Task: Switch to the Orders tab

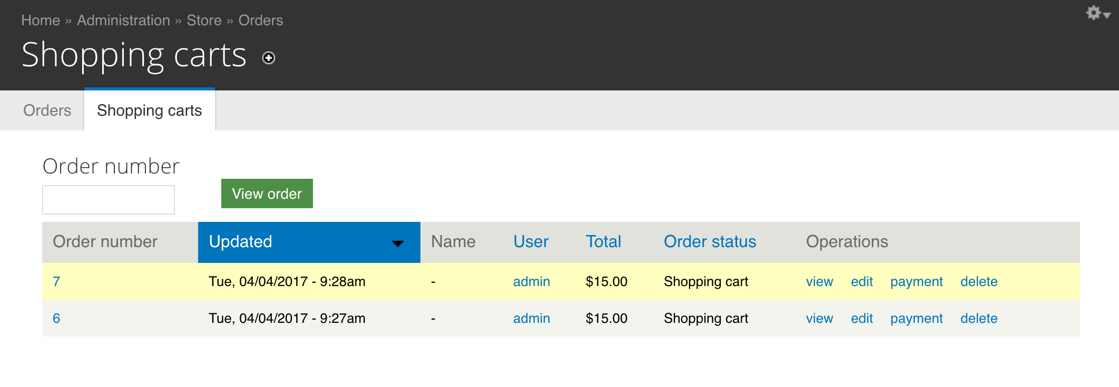Action: pyautogui.click(x=47, y=110)
